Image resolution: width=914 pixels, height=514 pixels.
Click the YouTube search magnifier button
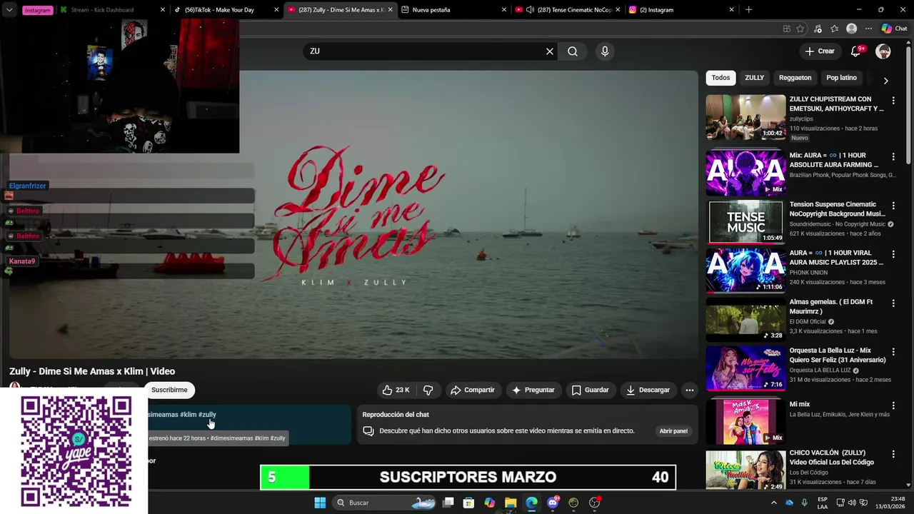573,51
